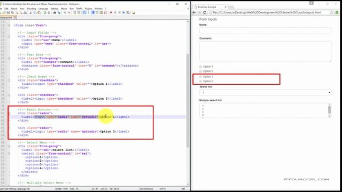Viewport: 342px width, 192px height.
Task: Check the Option 2 checkbox
Action: [200, 71]
